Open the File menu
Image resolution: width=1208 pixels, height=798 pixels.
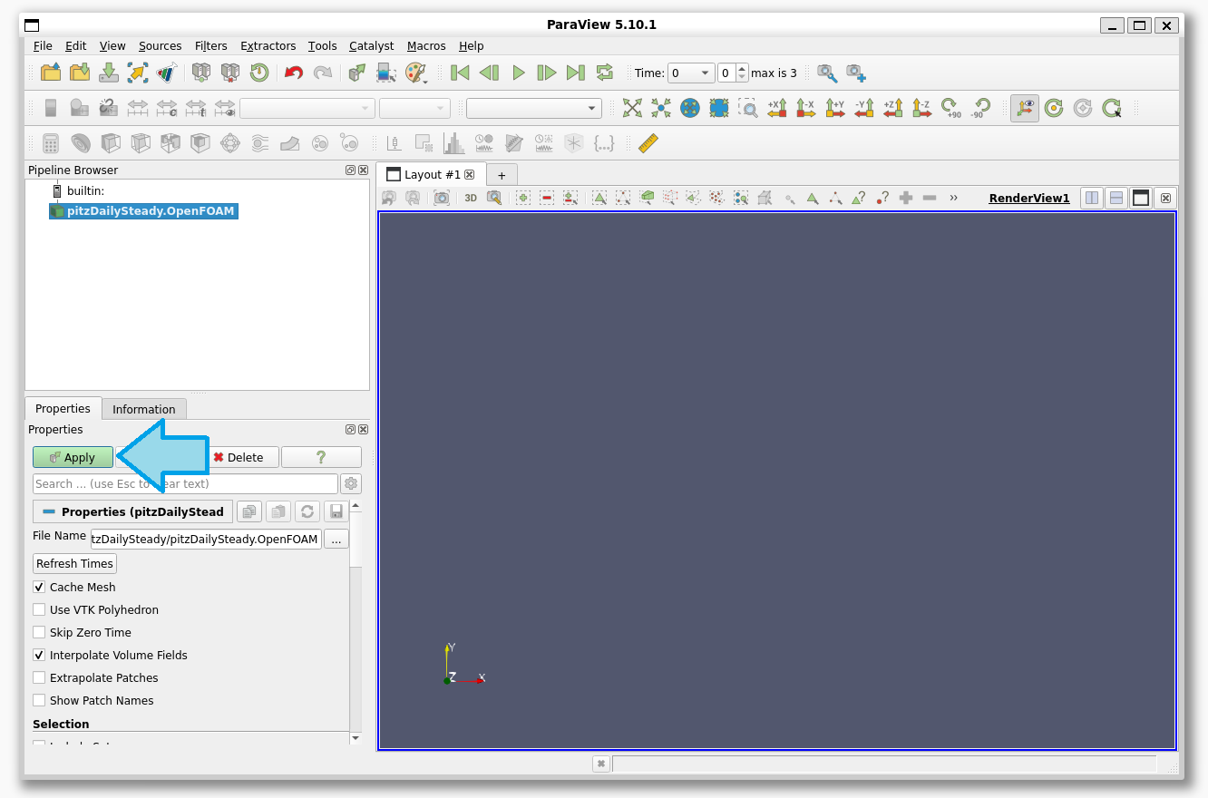tap(43, 46)
